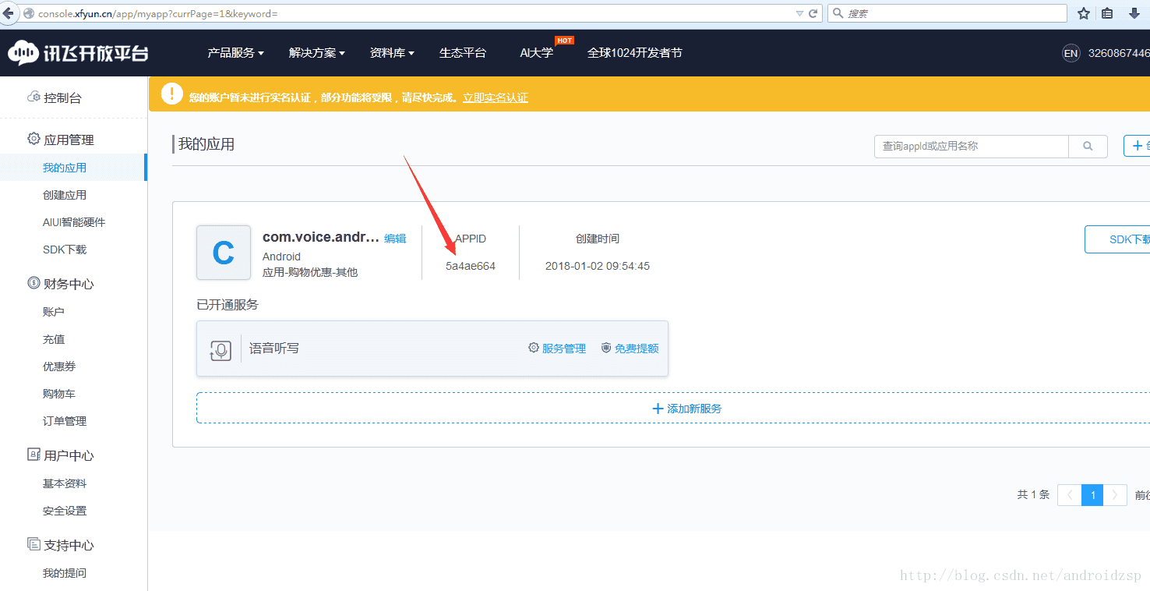Focus the appid or app name search field
The width and height of the screenshot is (1150, 591).
click(971, 146)
